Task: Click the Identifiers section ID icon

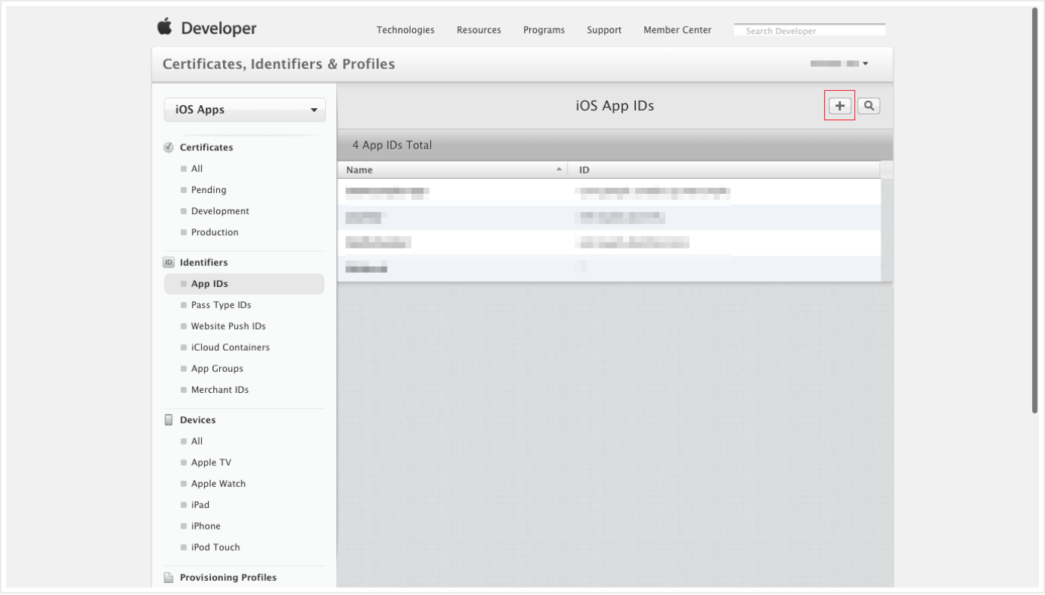Action: (169, 262)
